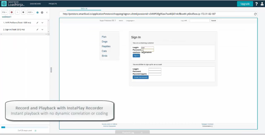Viewport: 265px width, 135px height.
Task: Open the Birds category link
Action: (105, 56)
